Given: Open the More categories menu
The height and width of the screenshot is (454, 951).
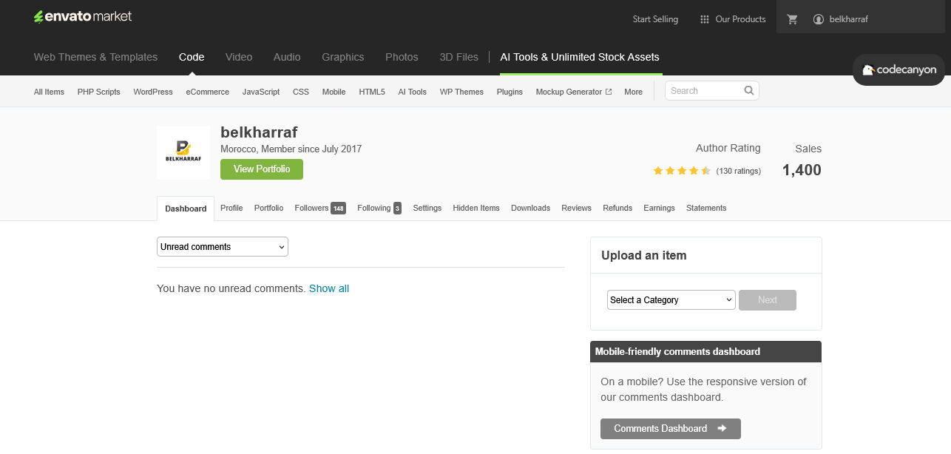Looking at the screenshot, I should point(633,92).
